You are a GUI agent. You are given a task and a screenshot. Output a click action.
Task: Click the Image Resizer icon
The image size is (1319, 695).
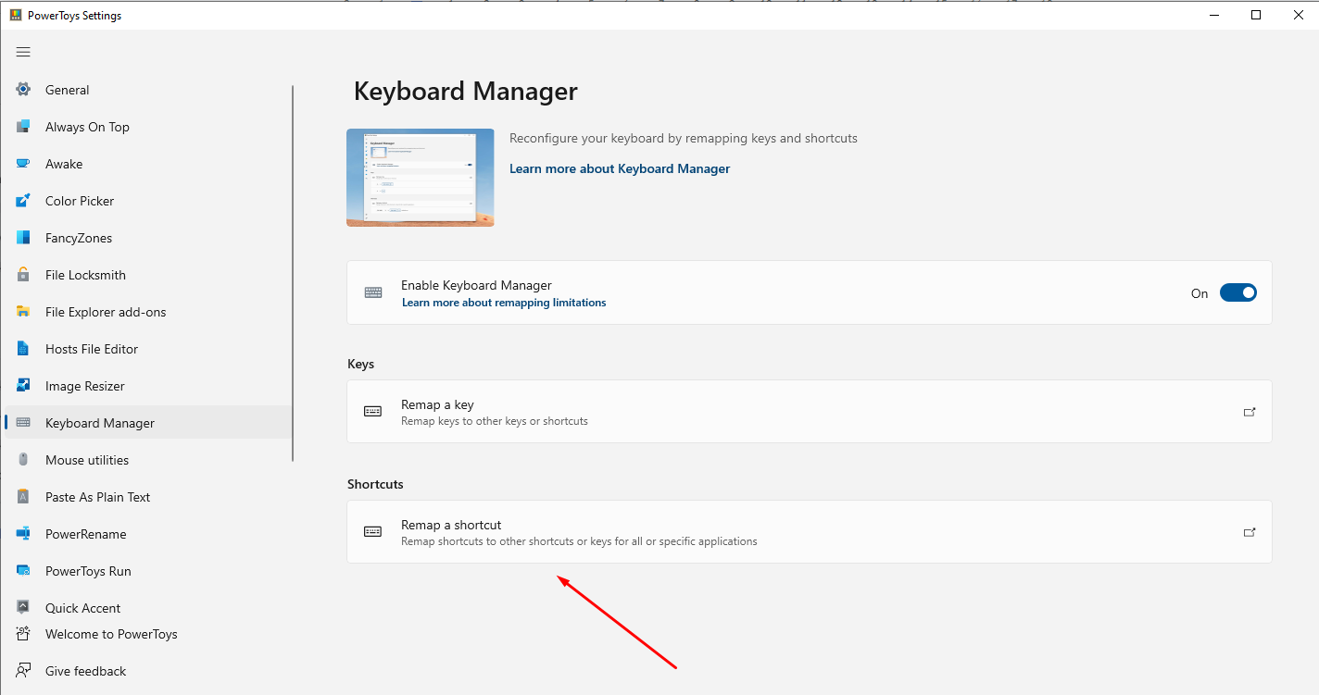coord(23,386)
